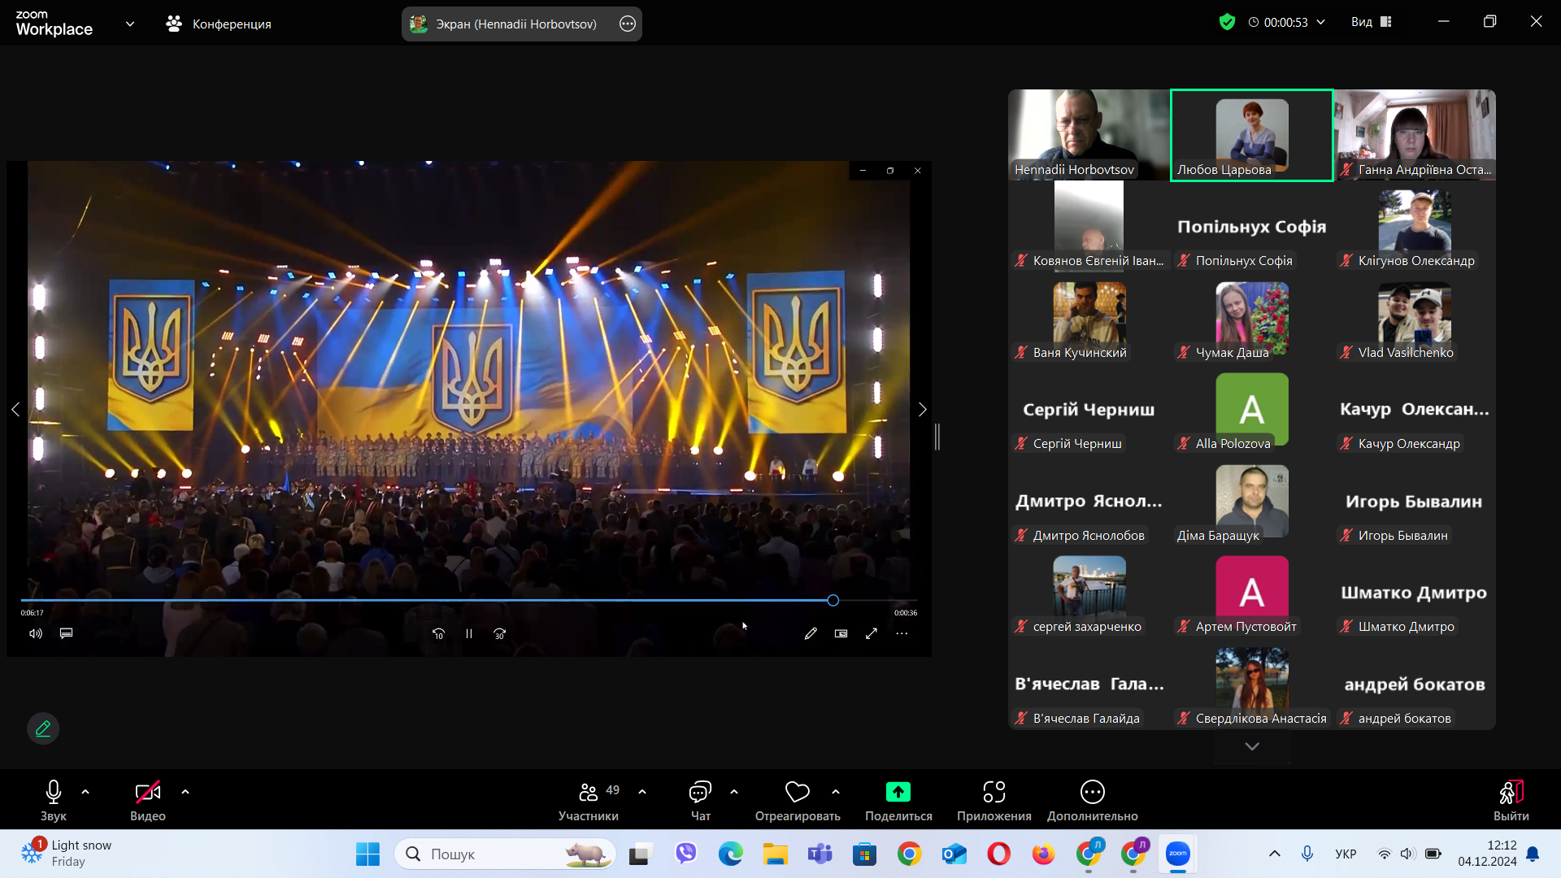The image size is (1561, 878).
Task: Click the encryption shield icon
Action: [x=1227, y=22]
